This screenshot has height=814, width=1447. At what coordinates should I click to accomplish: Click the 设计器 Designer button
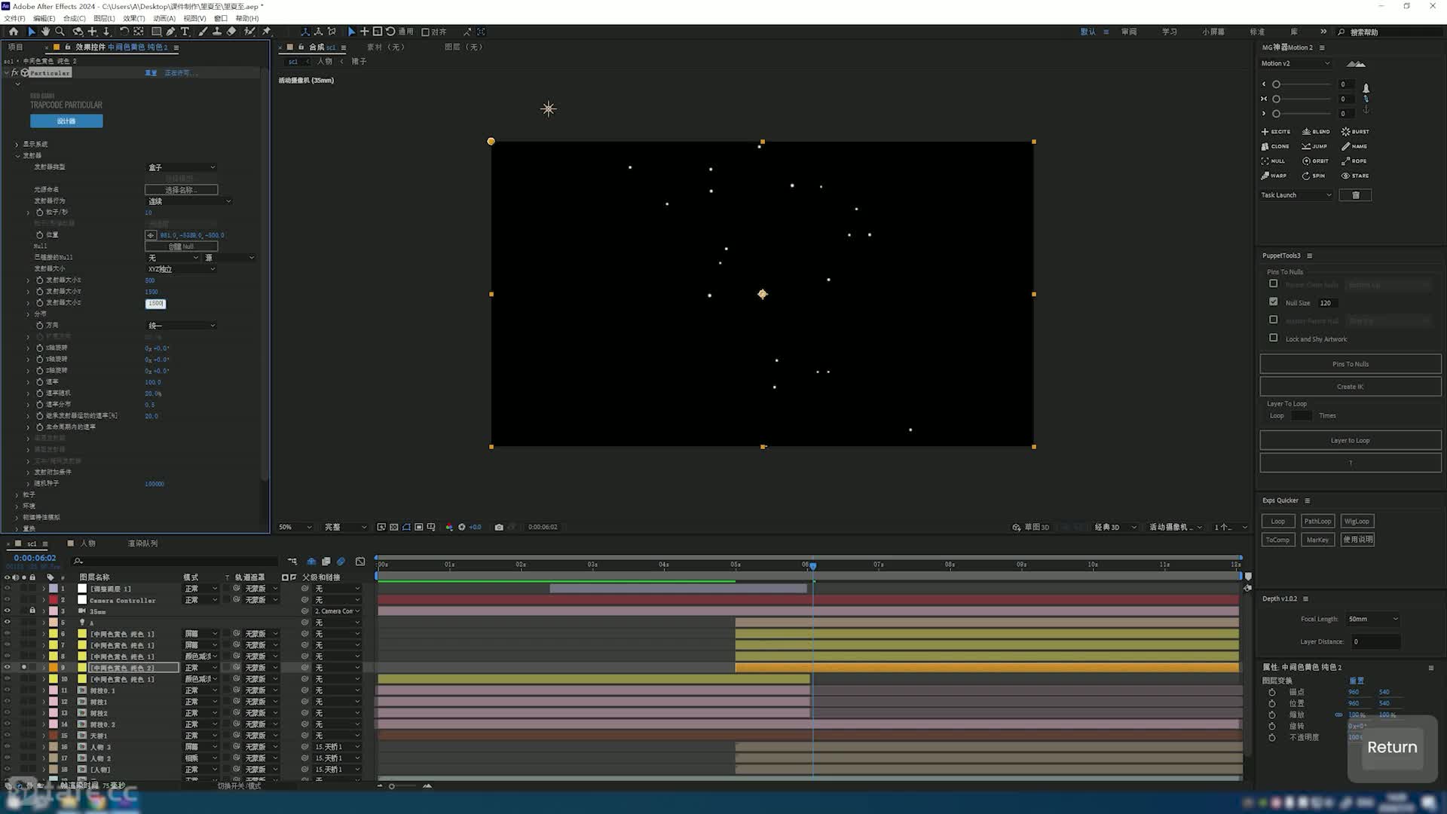[66, 121]
